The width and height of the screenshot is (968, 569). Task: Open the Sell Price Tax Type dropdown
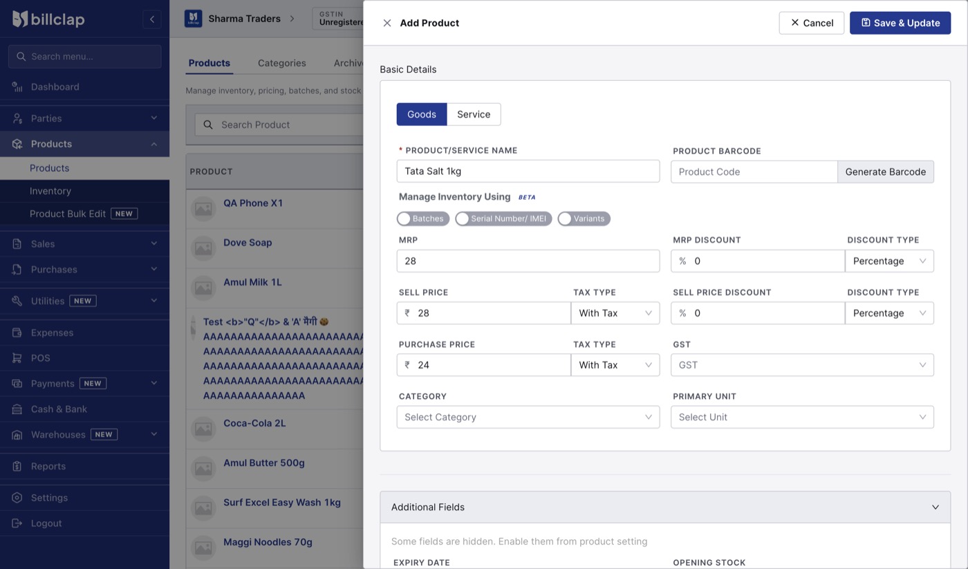(615, 313)
